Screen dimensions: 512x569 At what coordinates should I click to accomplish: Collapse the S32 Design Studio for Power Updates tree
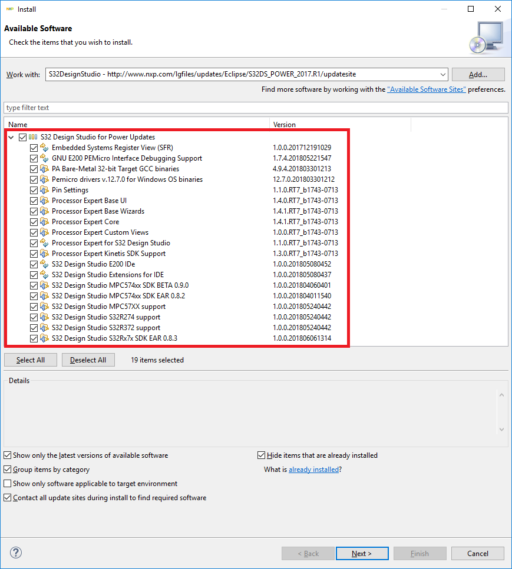pyautogui.click(x=11, y=137)
